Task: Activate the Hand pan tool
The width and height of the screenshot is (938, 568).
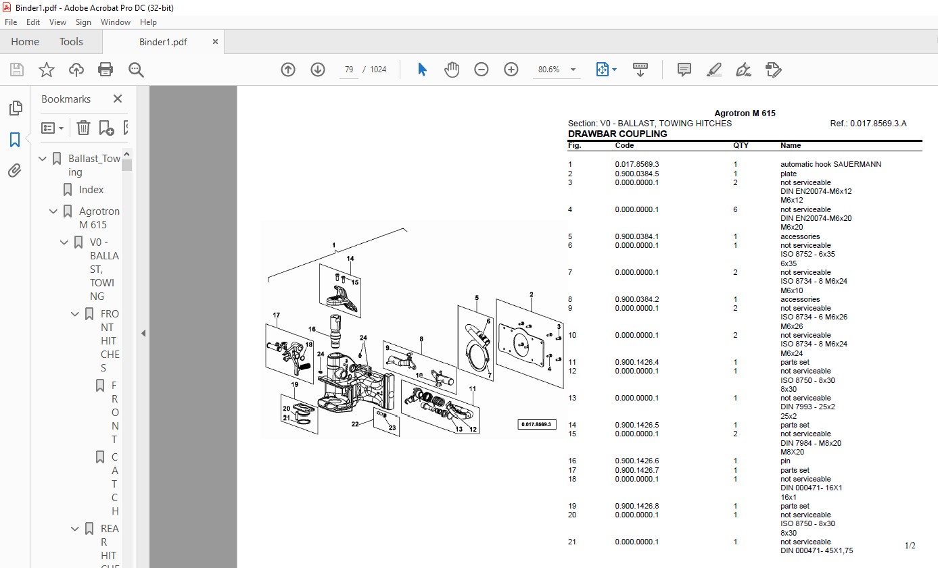Action: pyautogui.click(x=451, y=70)
